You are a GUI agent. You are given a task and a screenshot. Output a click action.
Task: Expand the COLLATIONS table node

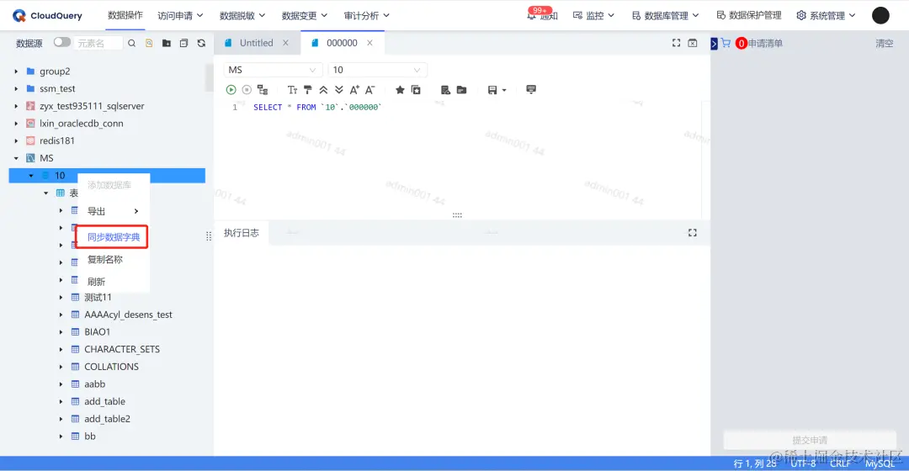[61, 367]
